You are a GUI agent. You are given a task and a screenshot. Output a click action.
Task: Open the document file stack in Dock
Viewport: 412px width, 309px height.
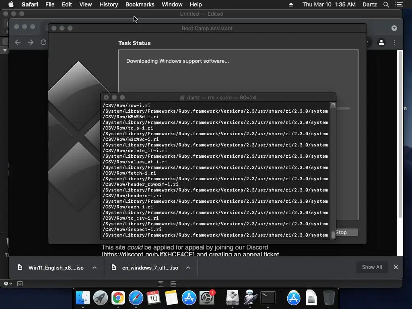pyautogui.click(x=311, y=298)
